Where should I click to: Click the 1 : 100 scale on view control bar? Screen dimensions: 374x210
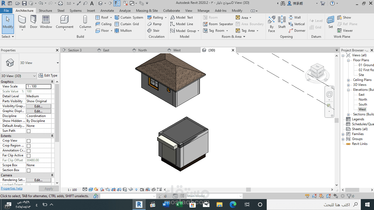coord(72,190)
